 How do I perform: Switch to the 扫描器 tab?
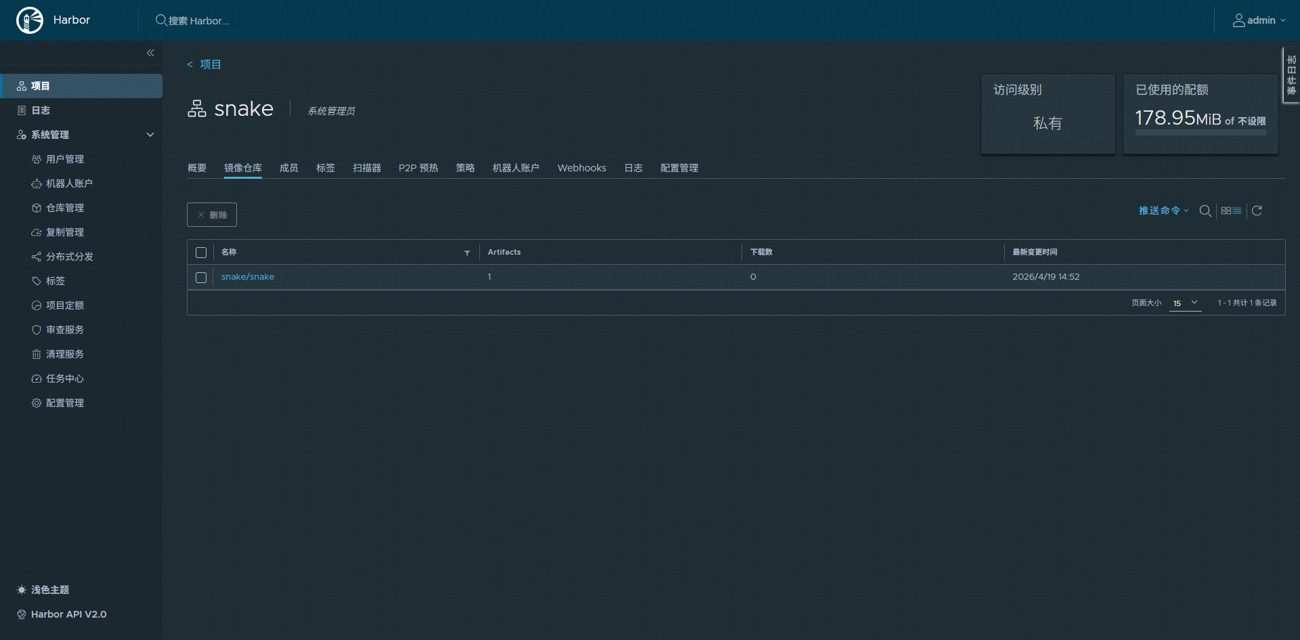coord(367,168)
